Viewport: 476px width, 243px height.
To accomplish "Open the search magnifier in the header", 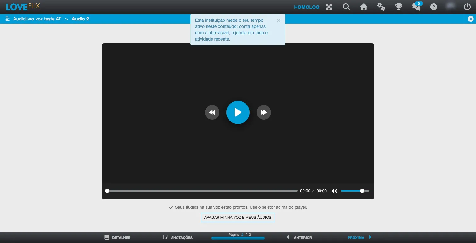I will (x=346, y=7).
